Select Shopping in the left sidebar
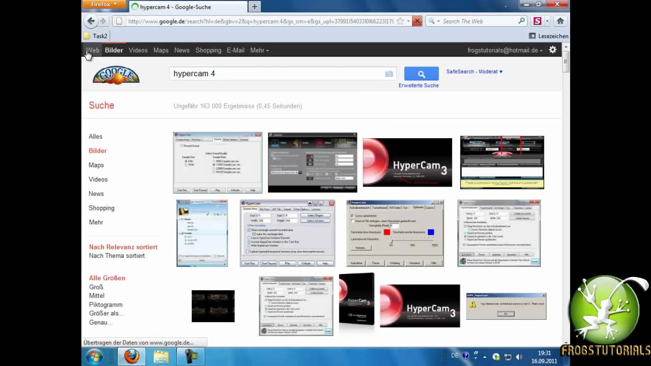This screenshot has height=366, width=651. (x=102, y=208)
